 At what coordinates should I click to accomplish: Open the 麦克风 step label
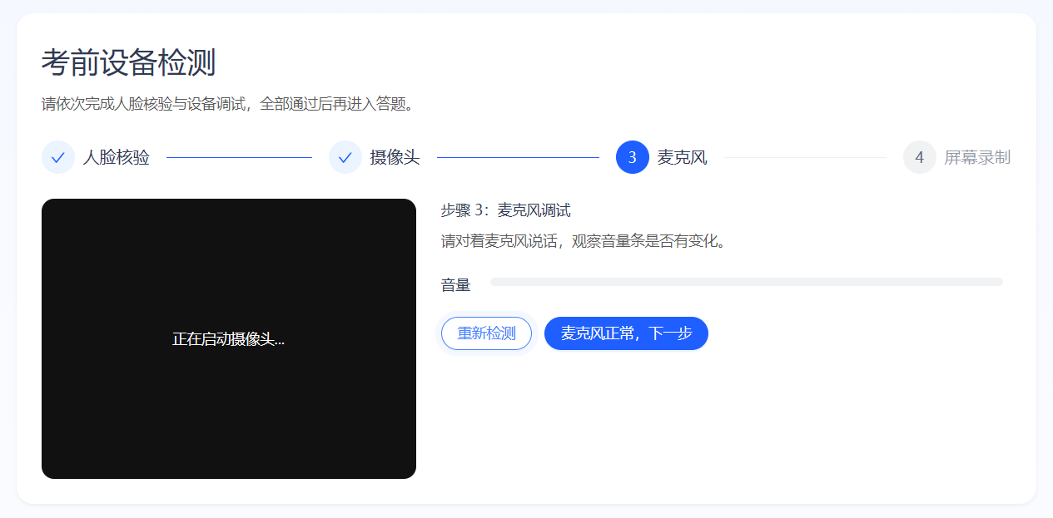click(683, 157)
